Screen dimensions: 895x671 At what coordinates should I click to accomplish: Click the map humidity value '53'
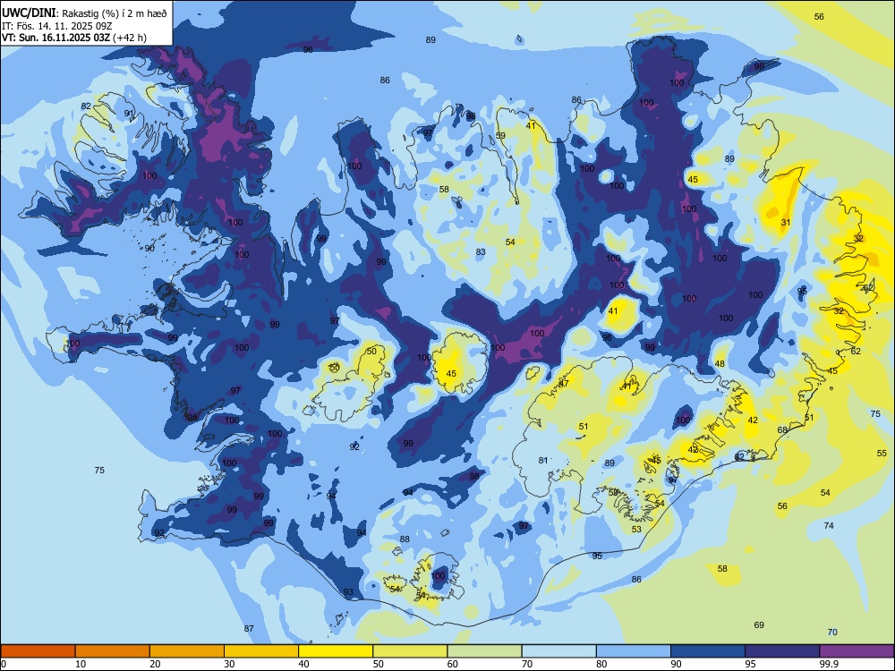(x=637, y=529)
